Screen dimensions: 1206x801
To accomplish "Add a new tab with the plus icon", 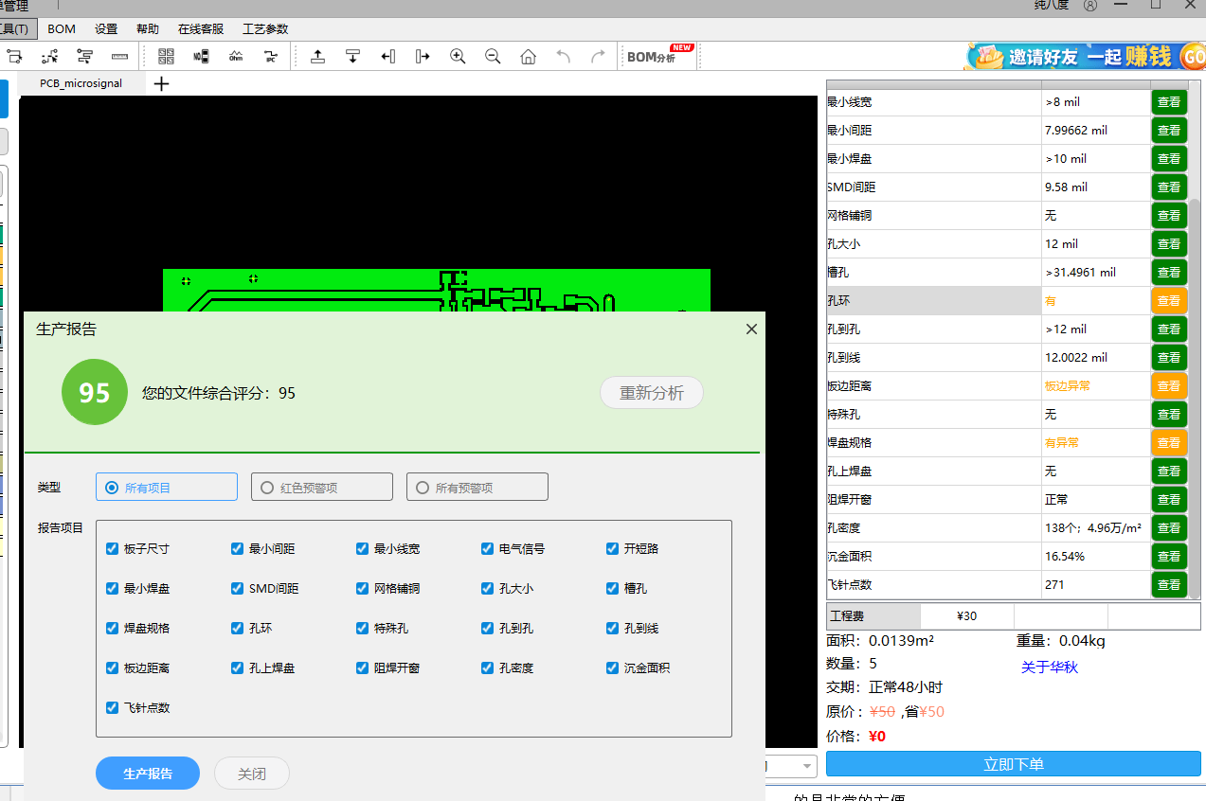I will point(161,83).
